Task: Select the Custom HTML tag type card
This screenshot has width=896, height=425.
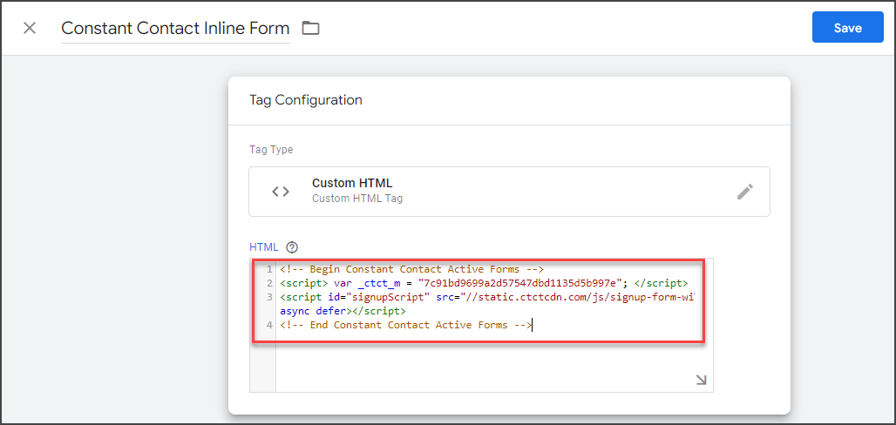Action: (509, 192)
